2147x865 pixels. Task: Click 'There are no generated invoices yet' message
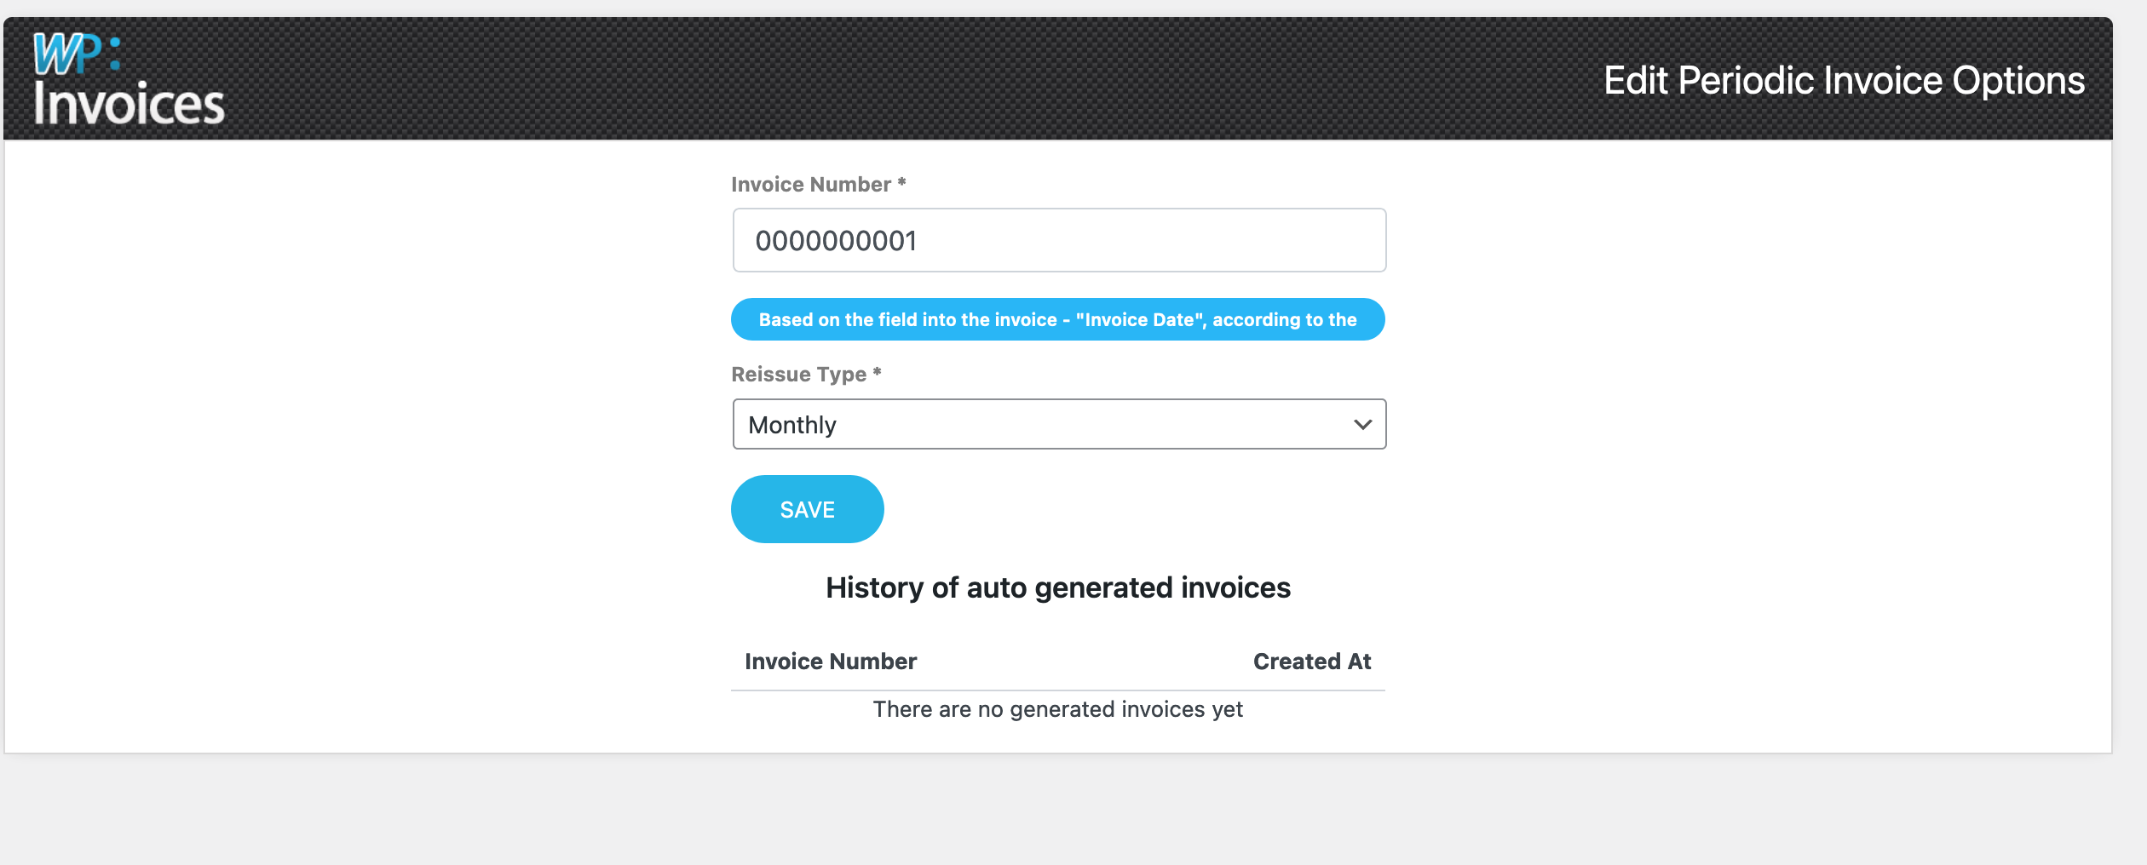pyautogui.click(x=1057, y=709)
